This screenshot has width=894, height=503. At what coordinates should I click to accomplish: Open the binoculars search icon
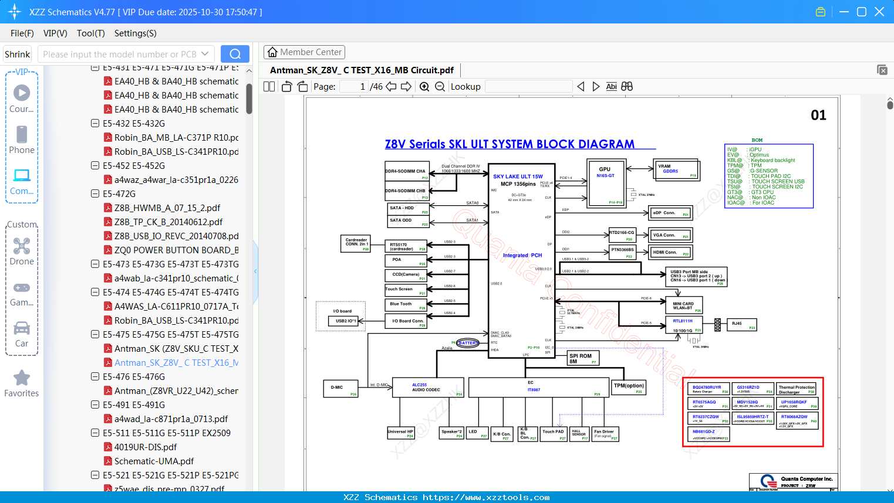[627, 87]
